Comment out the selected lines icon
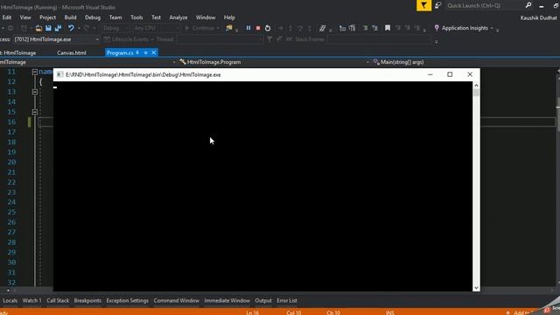Screen dimensions: 560x315 tap(365, 28)
